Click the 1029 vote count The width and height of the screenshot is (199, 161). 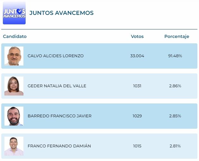(137, 116)
